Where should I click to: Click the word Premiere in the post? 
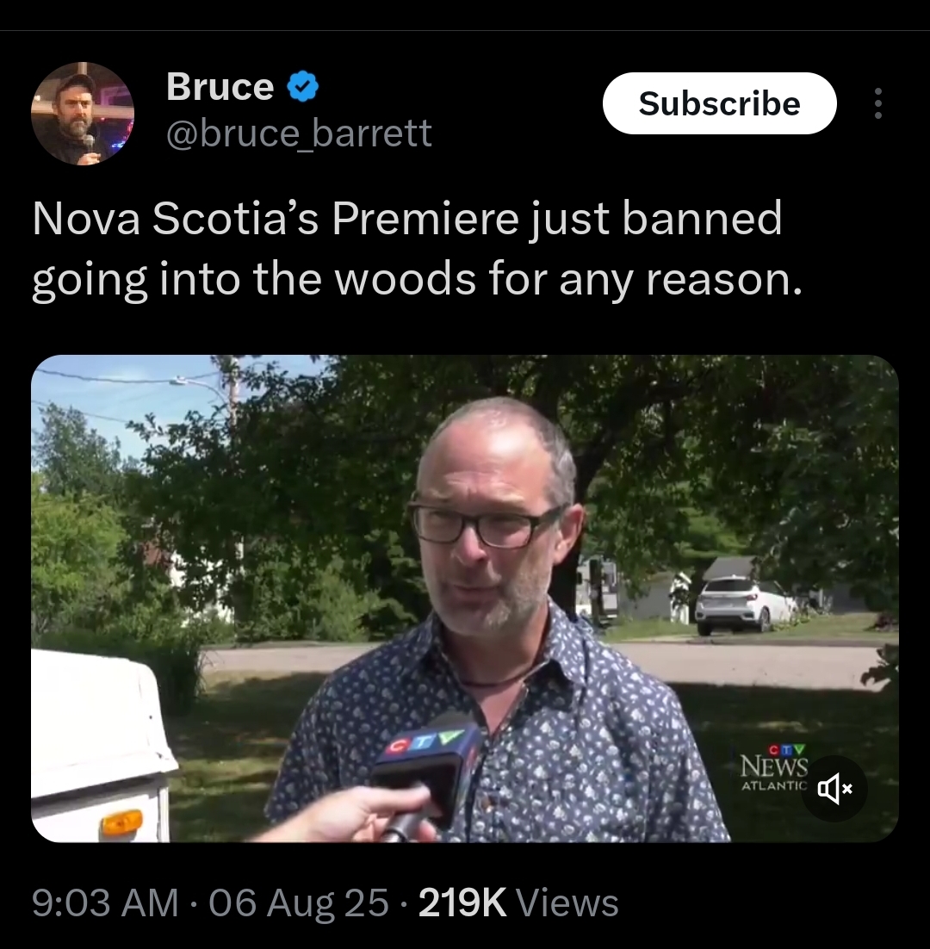pyautogui.click(x=425, y=218)
